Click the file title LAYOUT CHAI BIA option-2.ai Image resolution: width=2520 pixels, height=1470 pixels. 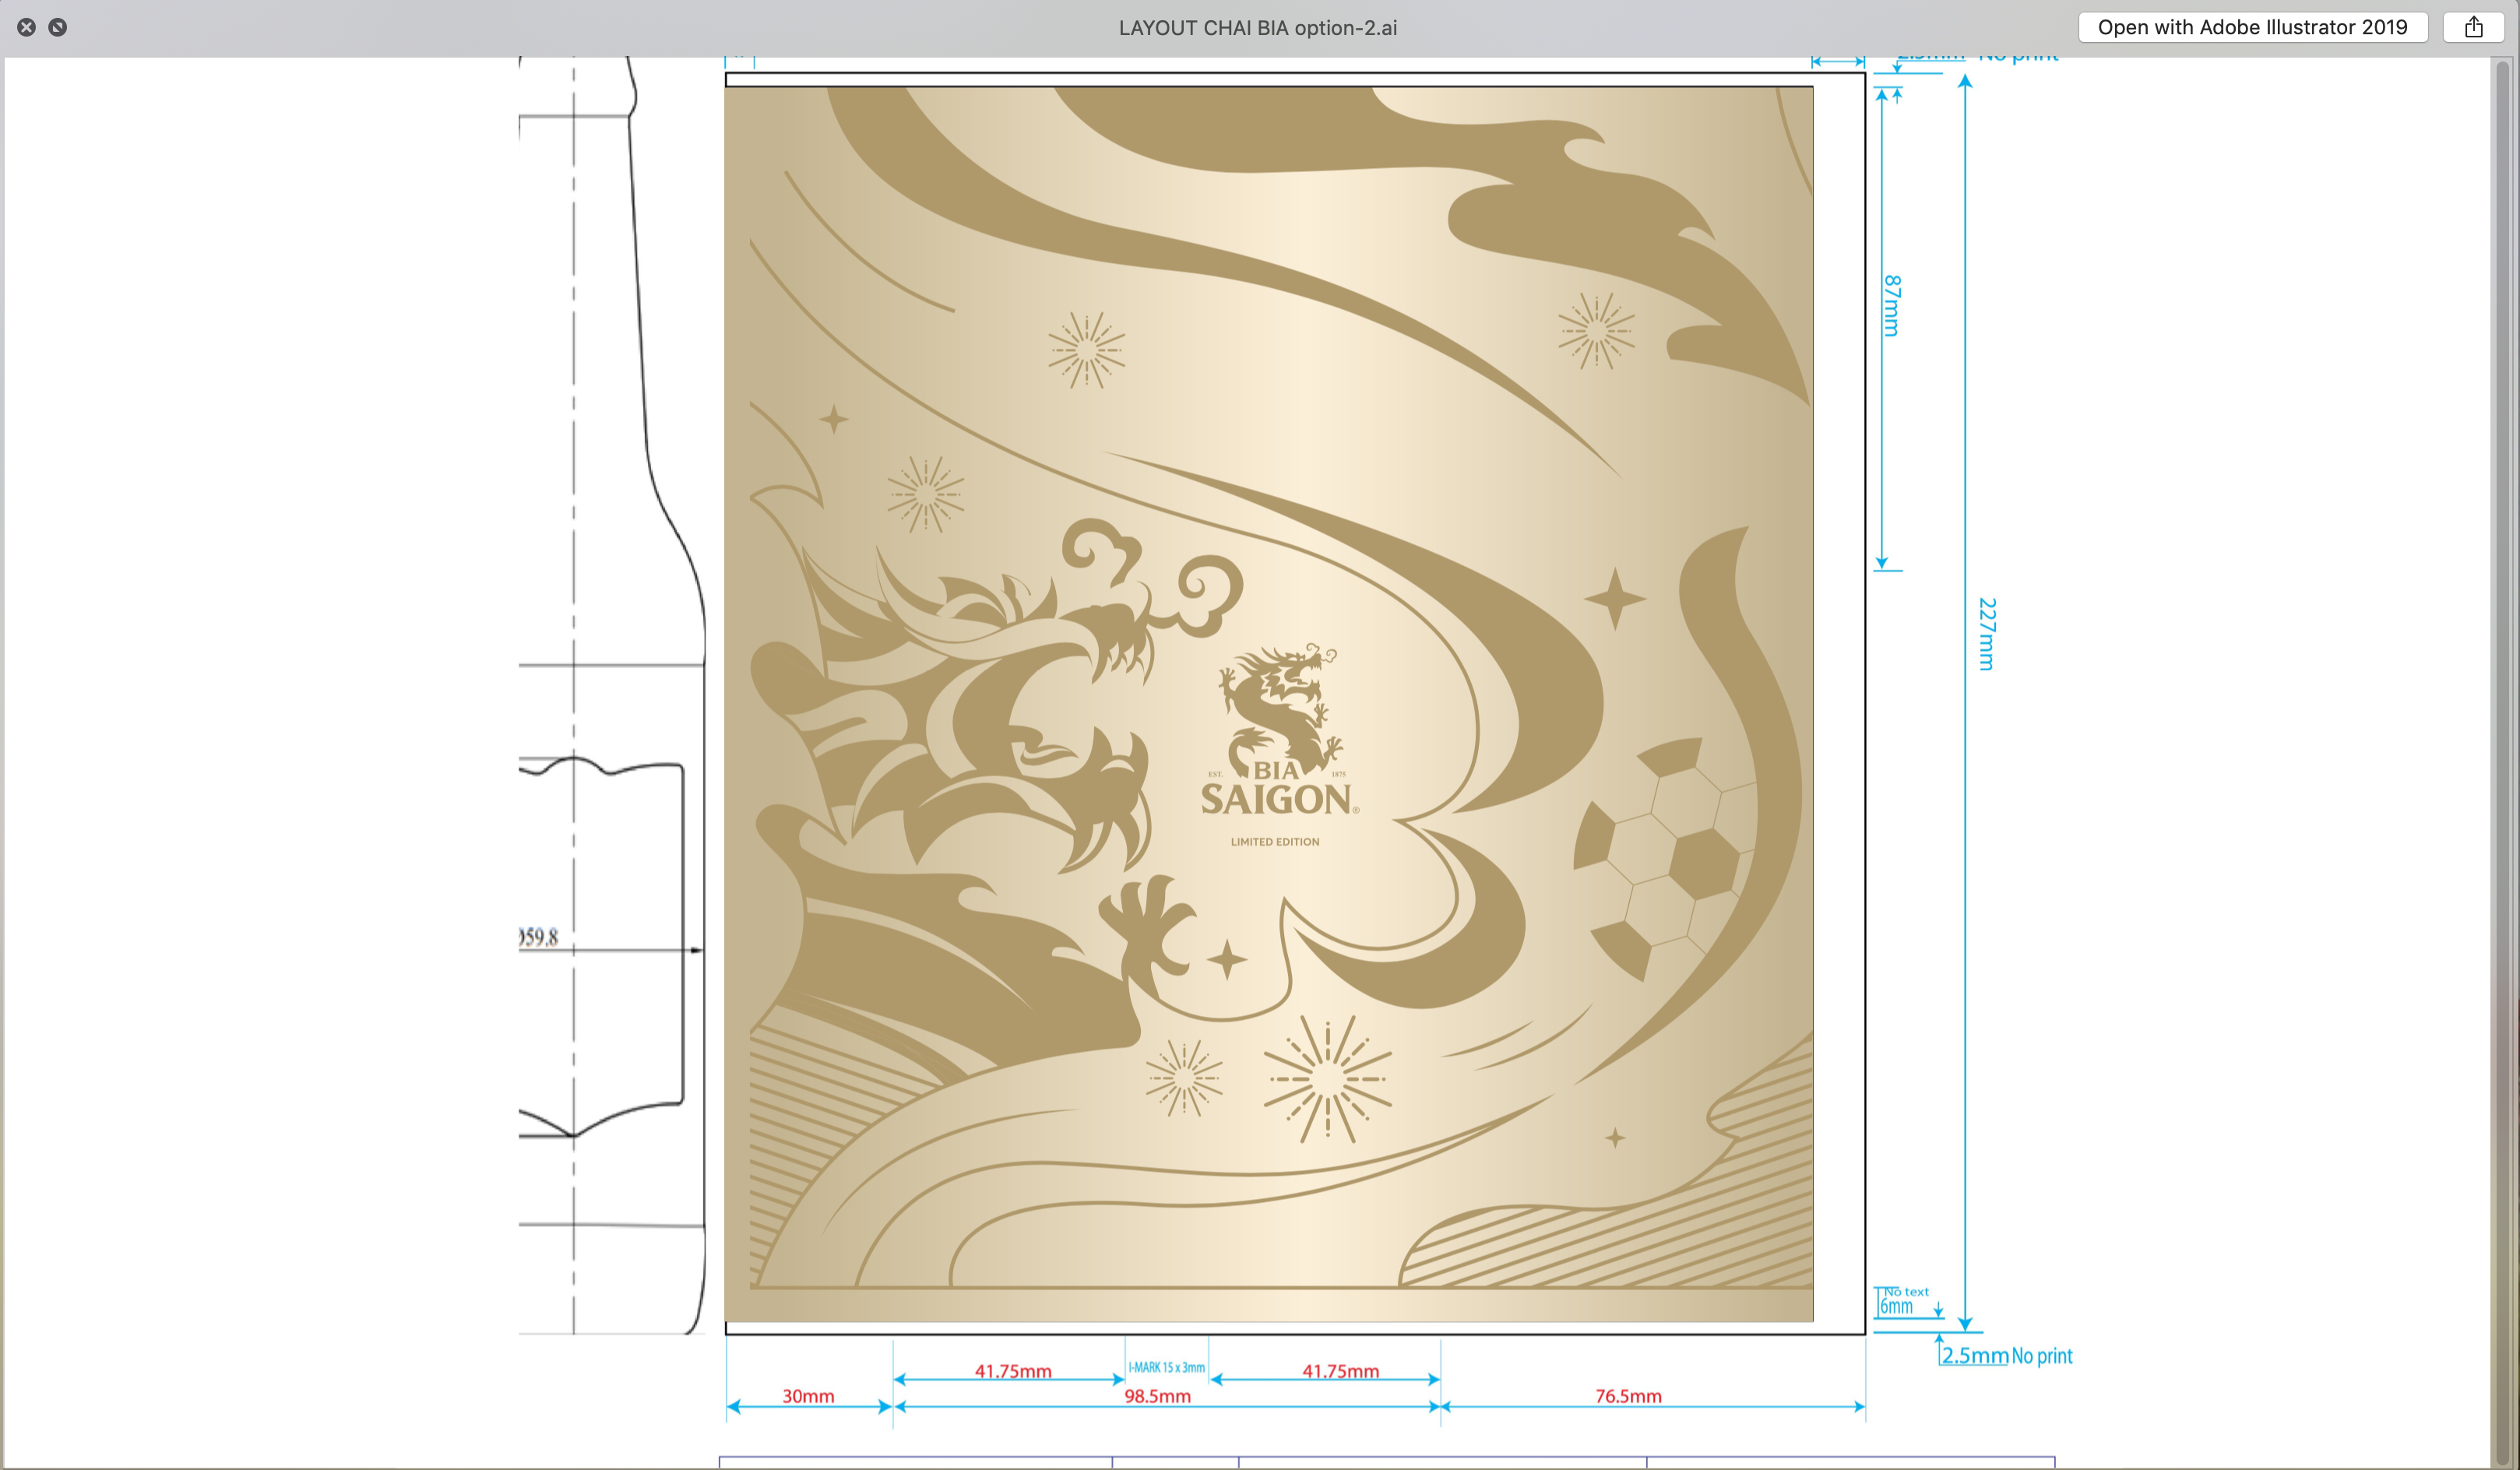pos(1258,28)
